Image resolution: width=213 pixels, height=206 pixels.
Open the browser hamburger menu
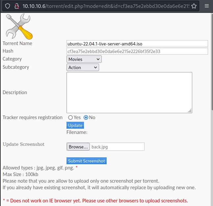click(206, 6)
